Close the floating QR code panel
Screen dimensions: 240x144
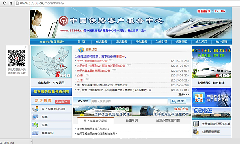point(26,47)
